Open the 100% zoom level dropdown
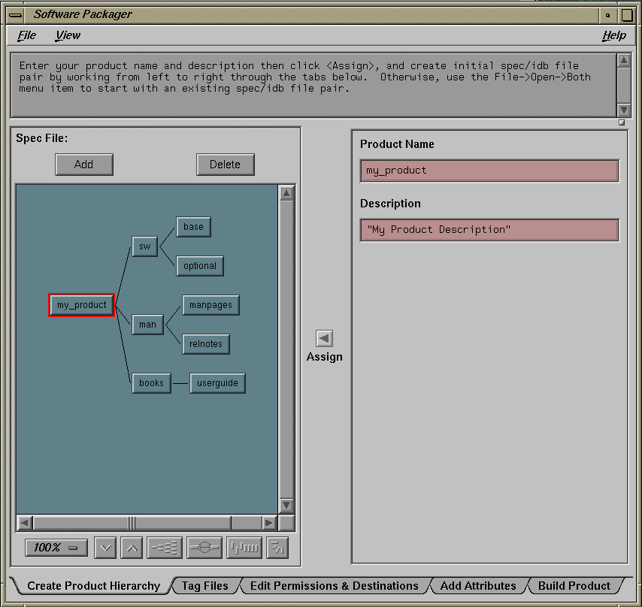642x607 pixels. click(56, 548)
